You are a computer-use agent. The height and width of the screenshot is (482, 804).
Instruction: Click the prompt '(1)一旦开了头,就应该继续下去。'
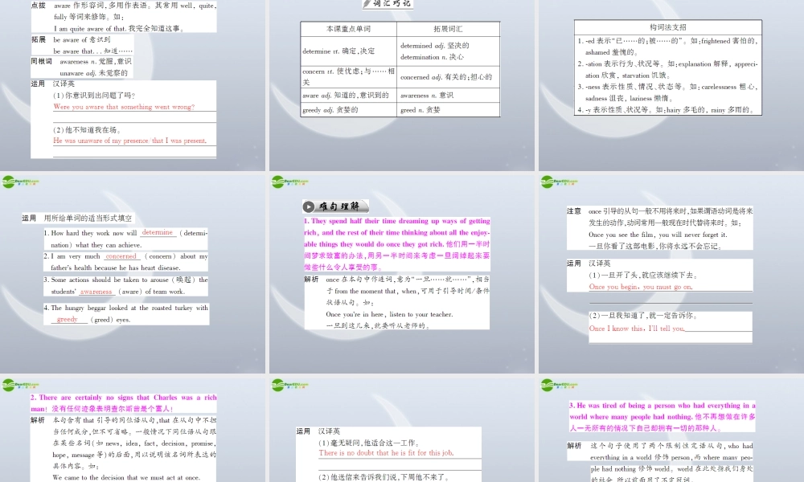pos(643,275)
